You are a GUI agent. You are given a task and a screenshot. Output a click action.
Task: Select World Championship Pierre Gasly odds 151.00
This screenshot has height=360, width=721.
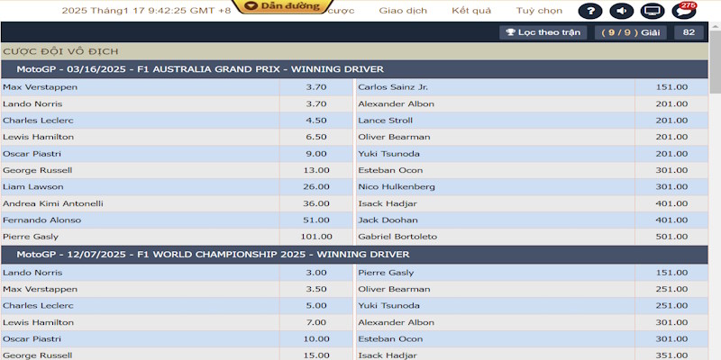click(671, 273)
